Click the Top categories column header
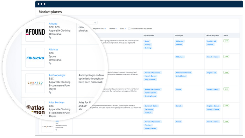245x138 pixels. (x=149, y=35)
